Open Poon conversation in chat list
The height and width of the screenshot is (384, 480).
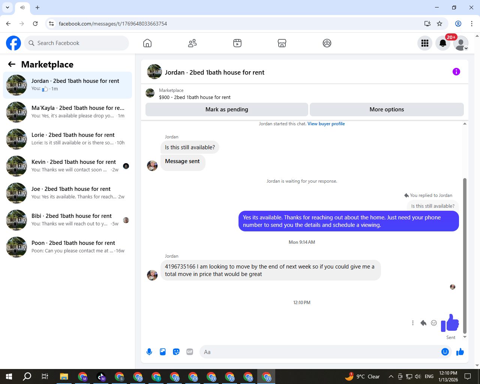coord(67,247)
